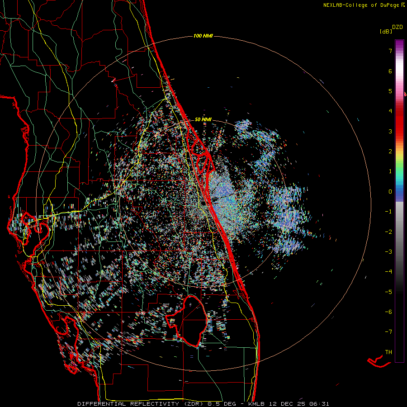Click the -2 scale label
Image resolution: width=407 pixels, height=407 pixels.
tap(388, 232)
